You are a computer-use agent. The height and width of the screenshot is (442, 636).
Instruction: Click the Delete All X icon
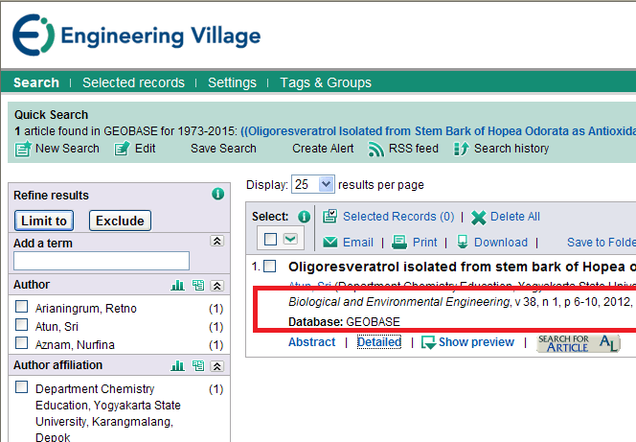(x=478, y=218)
